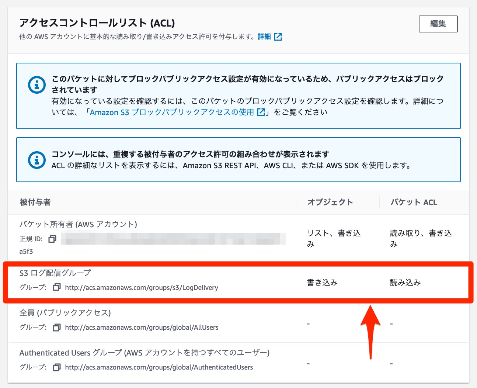Click the アクセスコントロールリスト (ACL) heading
The height and width of the screenshot is (388, 477).
coord(98,22)
